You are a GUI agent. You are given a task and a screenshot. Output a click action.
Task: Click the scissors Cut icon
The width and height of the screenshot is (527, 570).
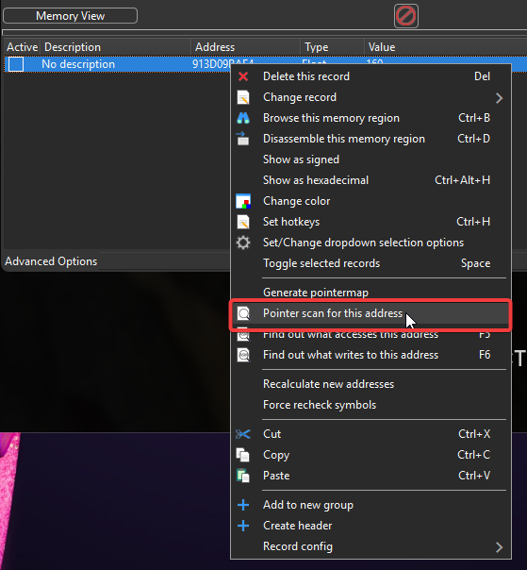pyautogui.click(x=243, y=434)
